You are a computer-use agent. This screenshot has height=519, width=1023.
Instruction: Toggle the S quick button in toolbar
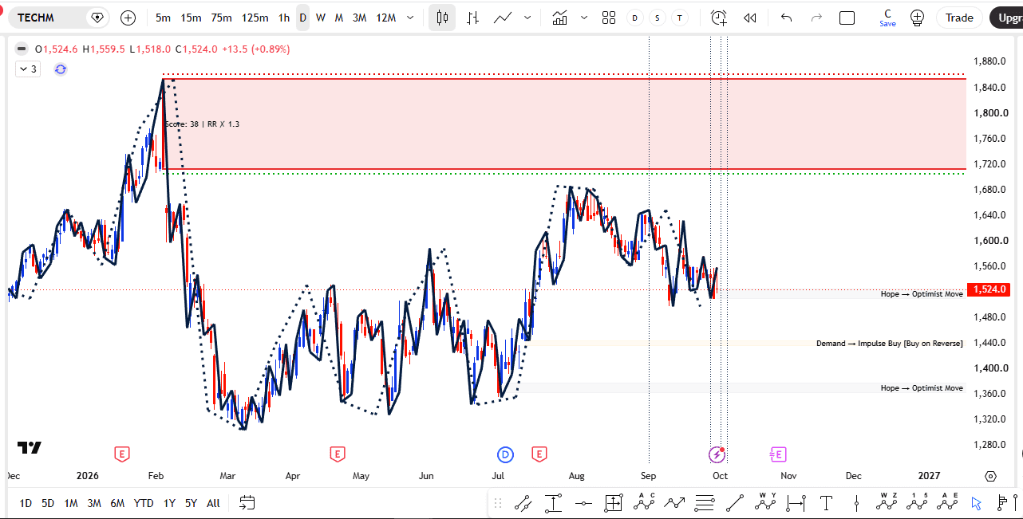click(657, 18)
